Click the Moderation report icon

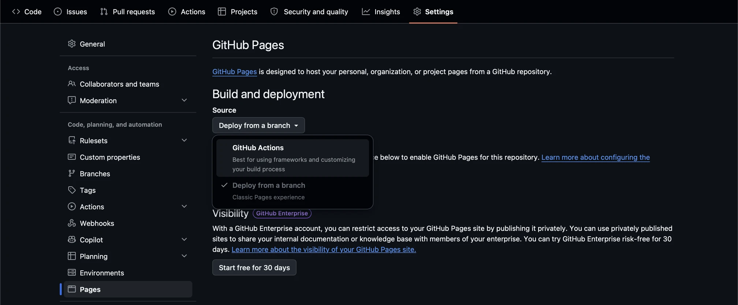tap(72, 100)
